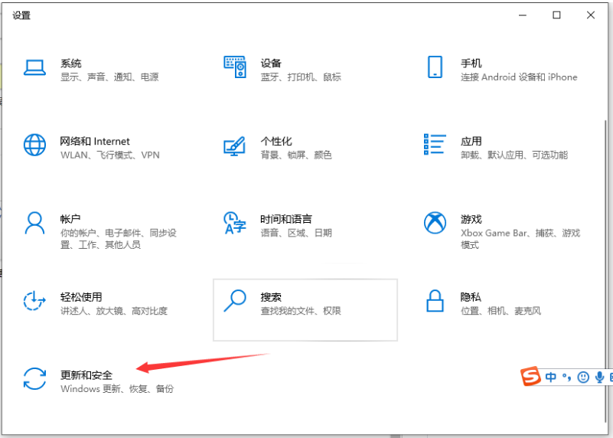Image resolution: width=613 pixels, height=438 pixels.
Task: Open the 系统 (System) settings icon
Action: (34, 68)
